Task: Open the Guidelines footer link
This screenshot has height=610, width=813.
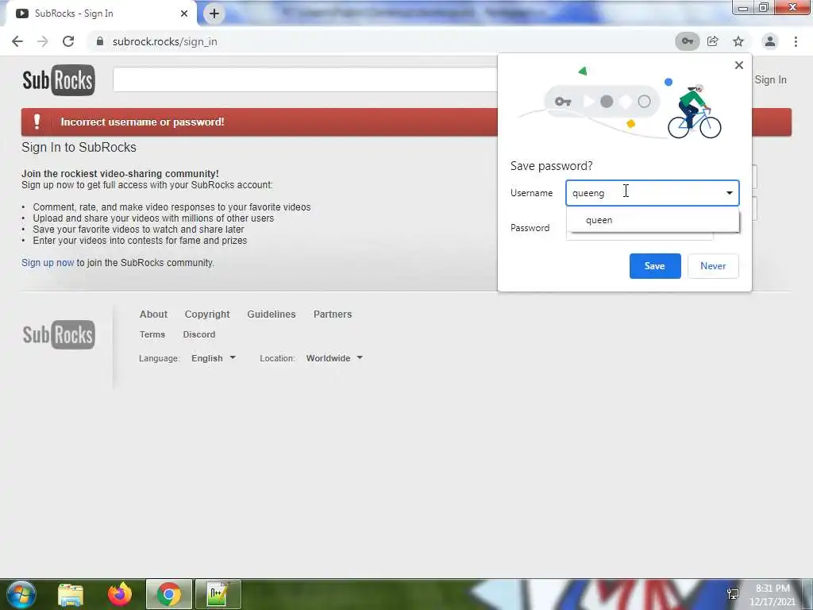Action: pos(272,315)
